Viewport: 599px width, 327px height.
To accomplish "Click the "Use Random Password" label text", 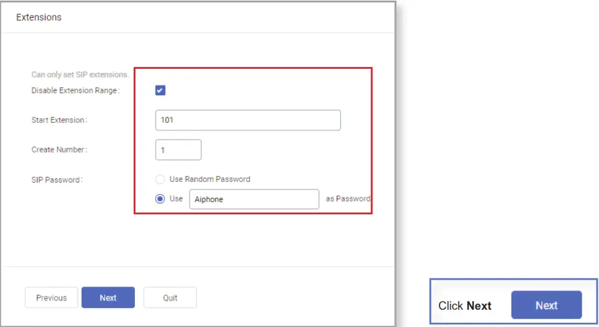I will [209, 179].
